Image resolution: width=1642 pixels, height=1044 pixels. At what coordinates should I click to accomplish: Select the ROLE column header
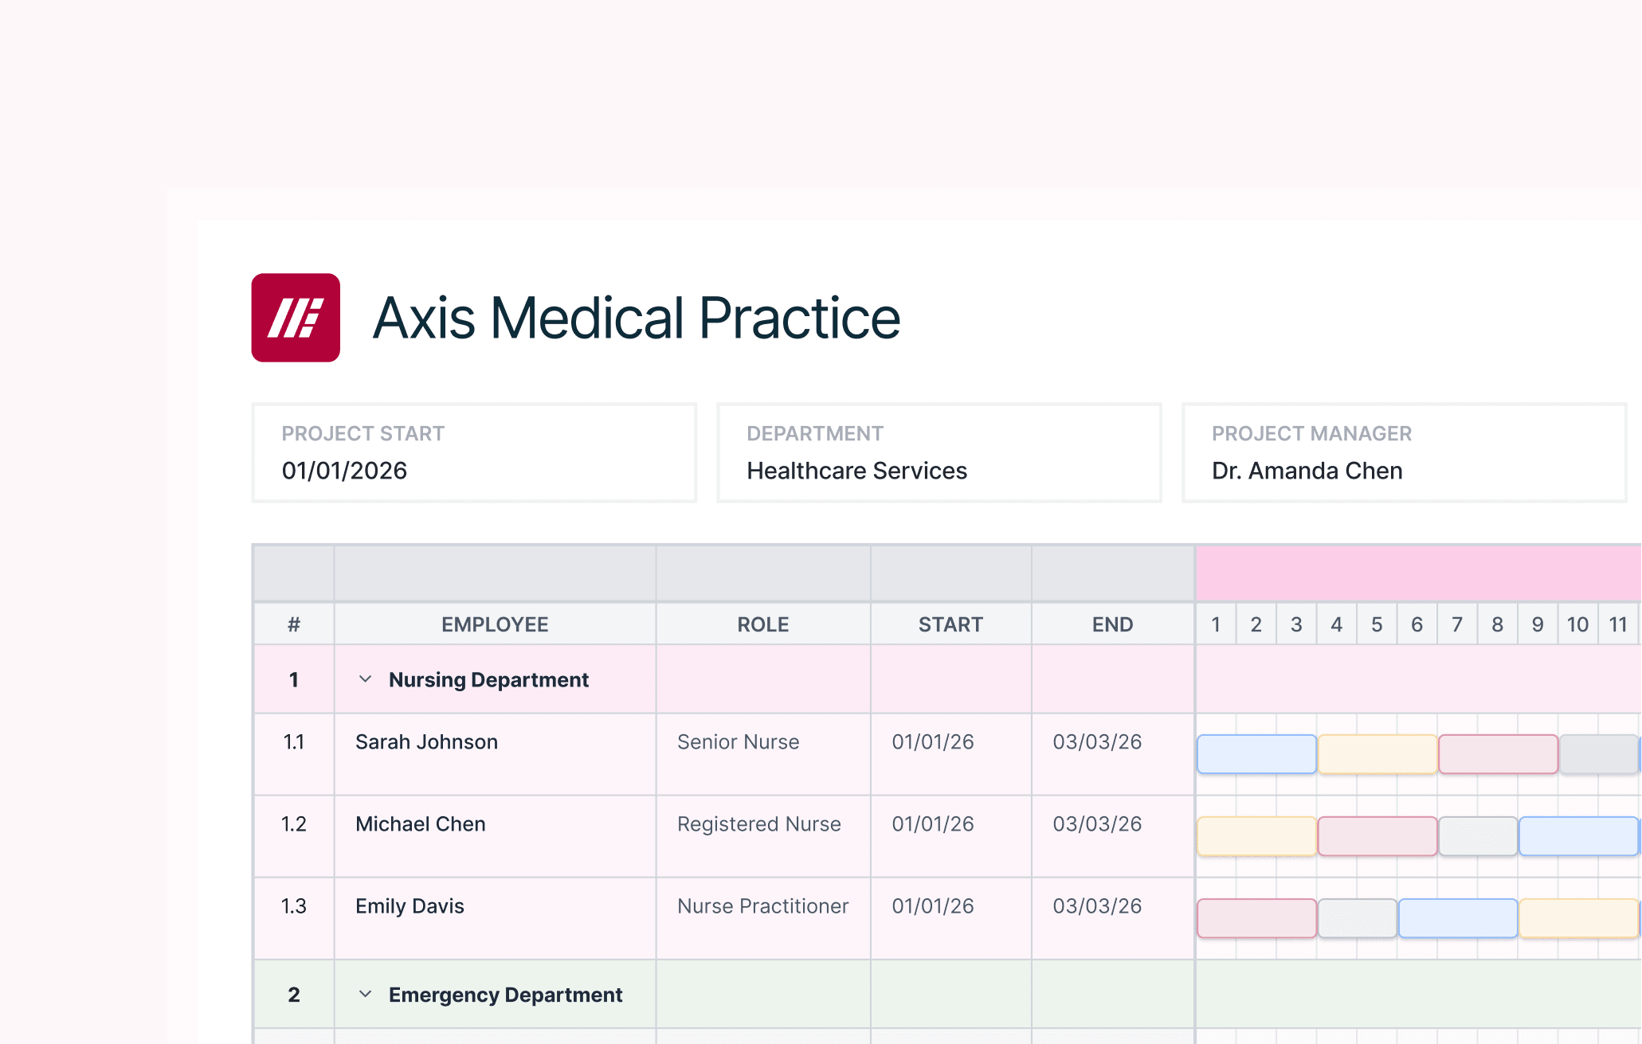click(x=762, y=624)
